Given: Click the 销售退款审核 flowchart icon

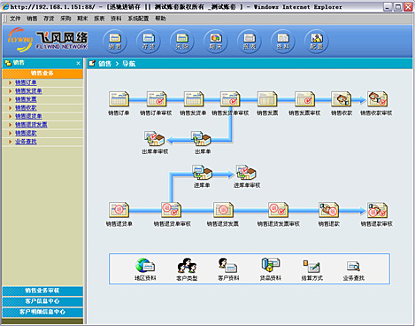Looking at the screenshot, I should [377, 210].
